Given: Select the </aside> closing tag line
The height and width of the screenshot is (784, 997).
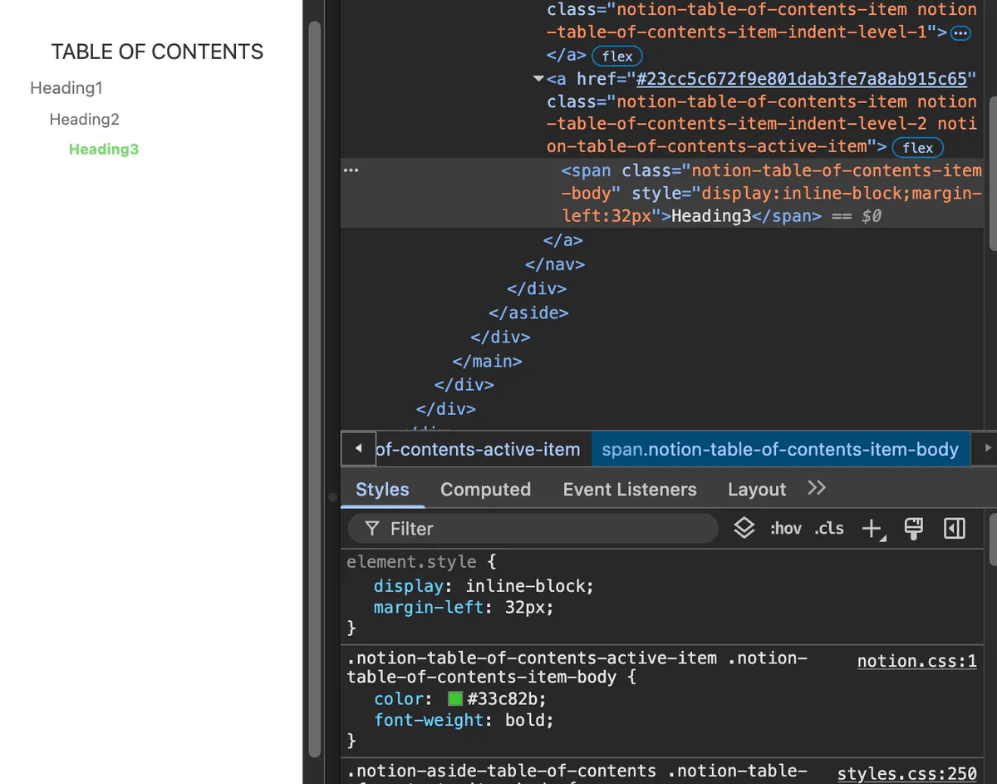Looking at the screenshot, I should tap(528, 313).
